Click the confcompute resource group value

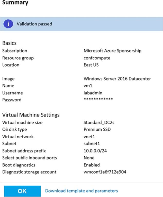coord(97,58)
